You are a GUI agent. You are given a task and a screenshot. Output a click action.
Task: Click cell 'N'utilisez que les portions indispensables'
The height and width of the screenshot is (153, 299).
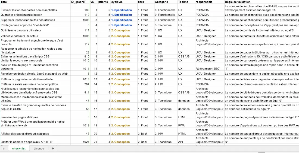click(x=35, y=90)
